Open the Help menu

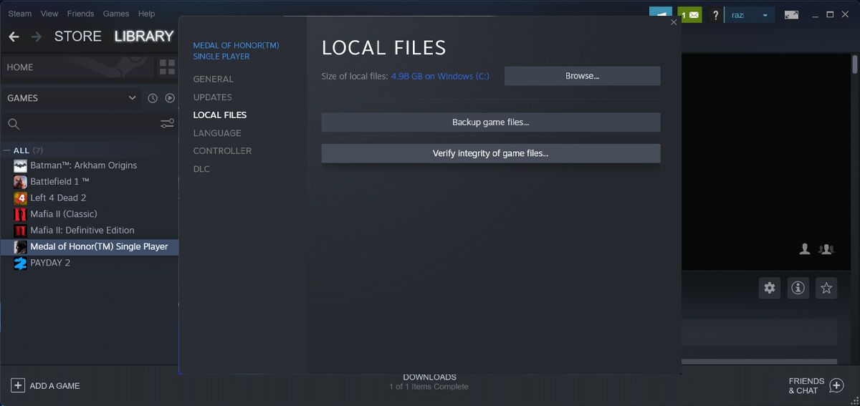(x=146, y=14)
